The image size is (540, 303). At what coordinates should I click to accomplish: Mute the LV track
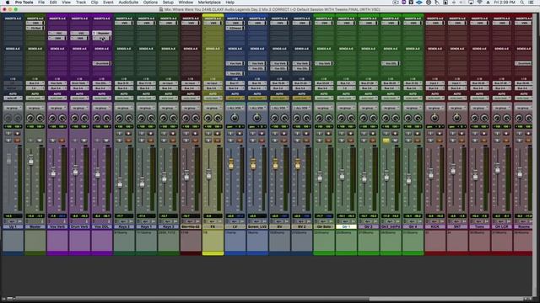click(x=240, y=141)
